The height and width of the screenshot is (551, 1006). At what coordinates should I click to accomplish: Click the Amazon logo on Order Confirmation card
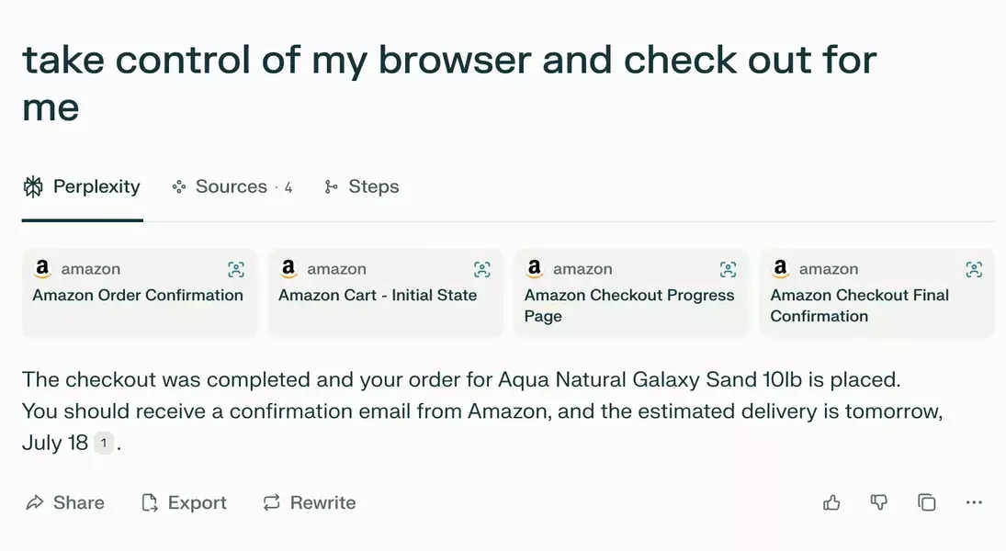(42, 269)
